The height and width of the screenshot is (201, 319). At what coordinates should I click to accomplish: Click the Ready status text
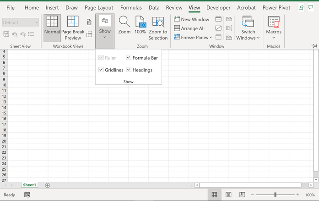[x=9, y=195]
